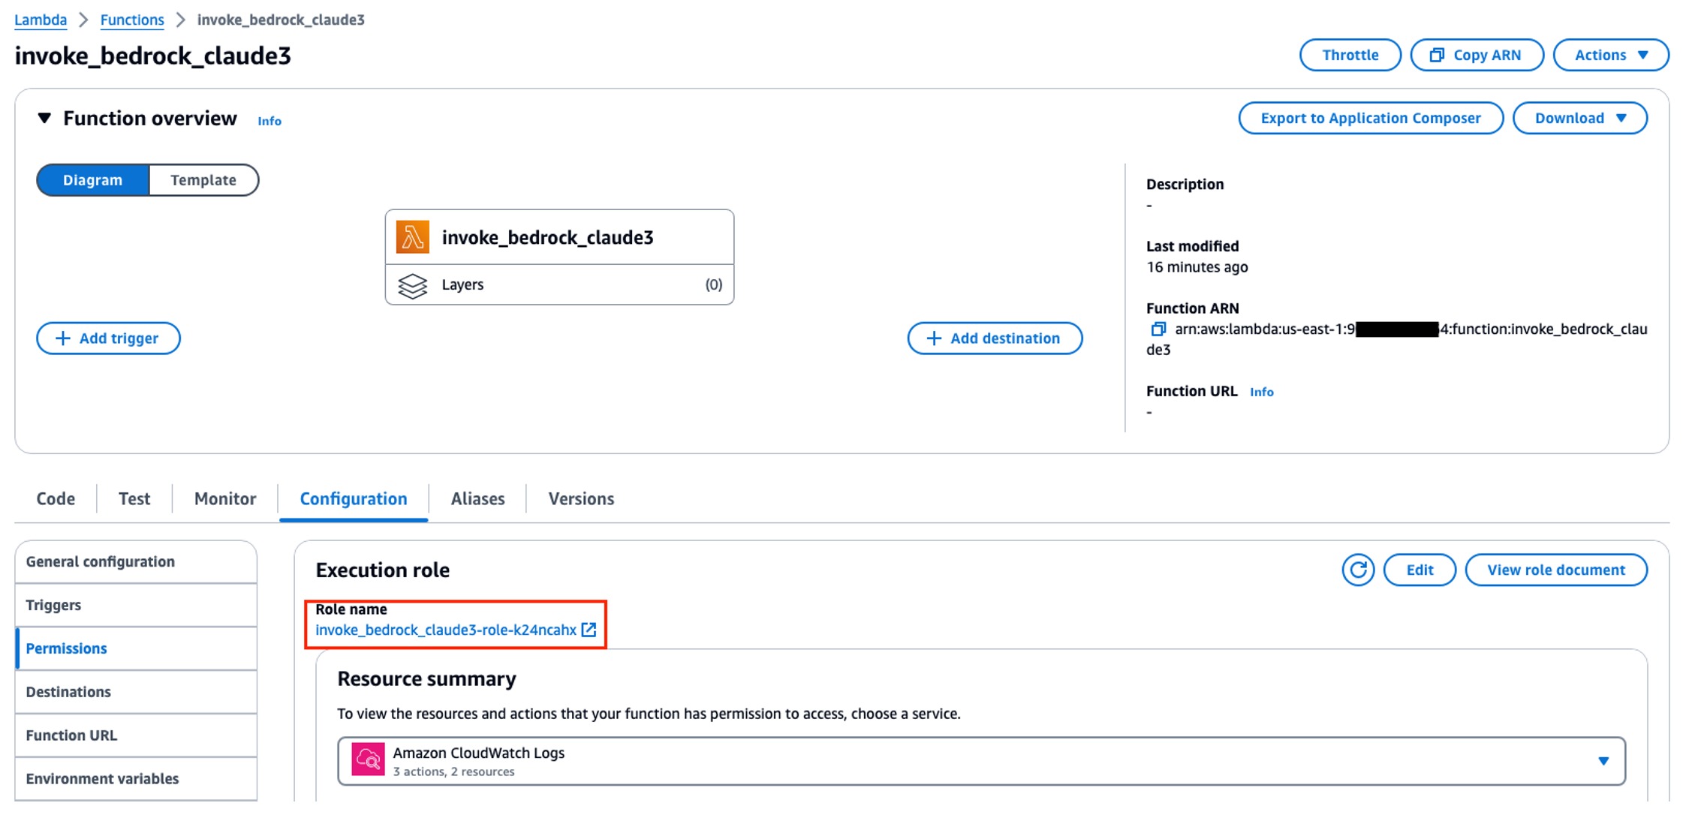1692x815 pixels.
Task: Click the Description label
Action: click(1185, 184)
